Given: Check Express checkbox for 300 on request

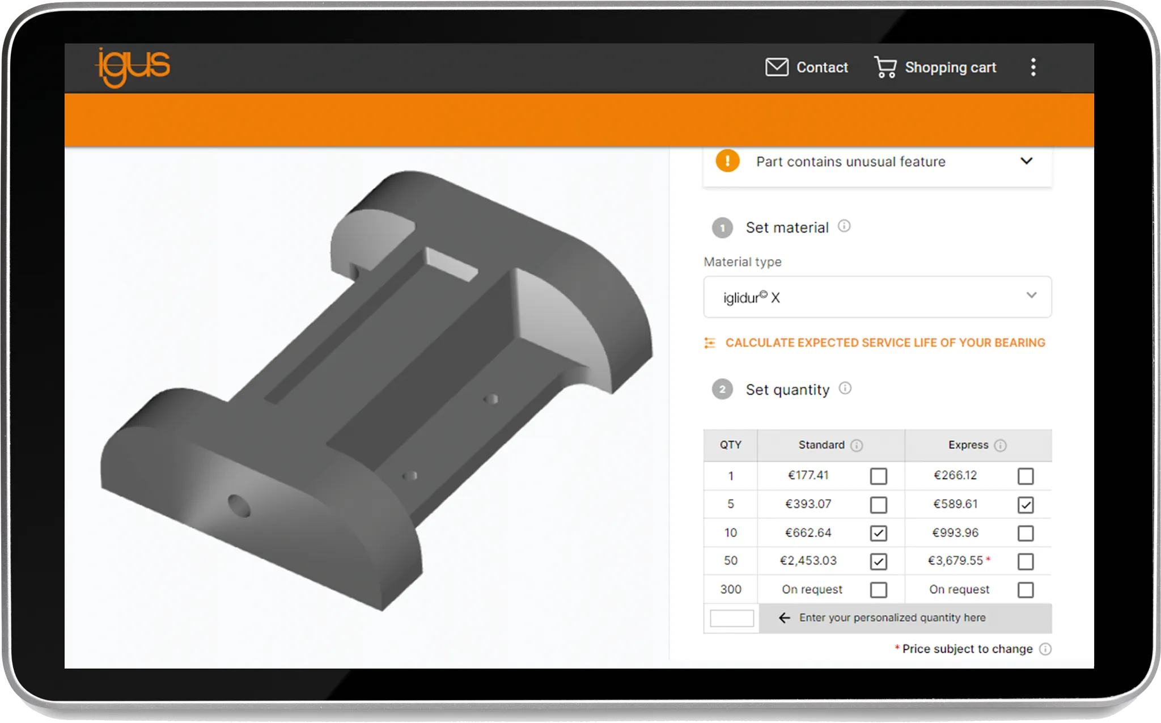Looking at the screenshot, I should [1025, 590].
